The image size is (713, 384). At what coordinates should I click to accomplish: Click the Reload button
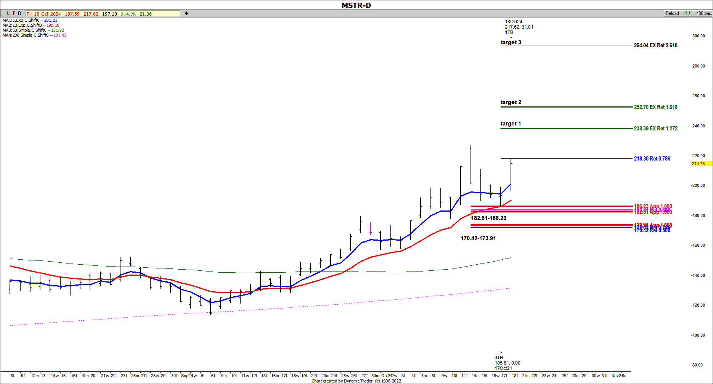pyautogui.click(x=672, y=13)
